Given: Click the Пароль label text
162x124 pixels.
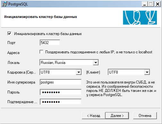Looking at the screenshot, I should tap(13, 92).
